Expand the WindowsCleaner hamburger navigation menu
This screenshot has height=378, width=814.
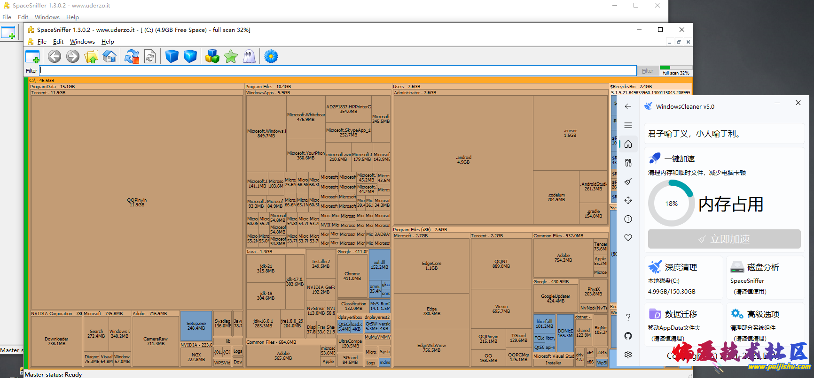[x=628, y=125]
